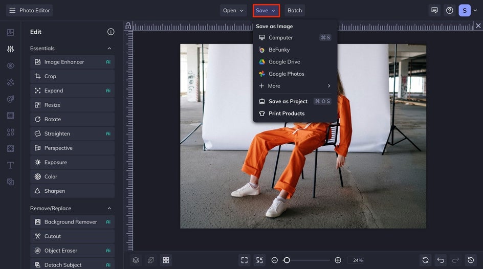This screenshot has width=483, height=269.
Task: Save image to Computer
Action: tap(295, 37)
